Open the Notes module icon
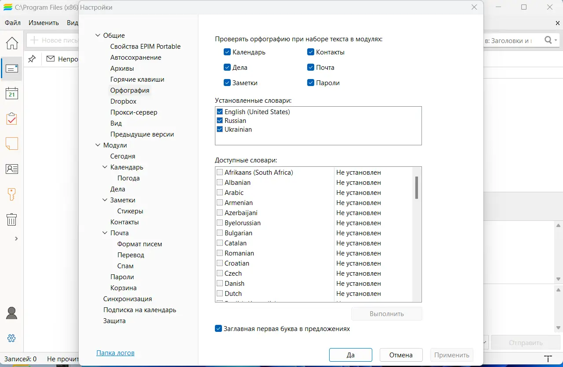Image resolution: width=563 pixels, height=367 pixels. coord(12,144)
